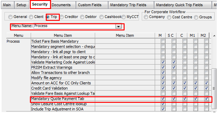Choose the Creditor radio option
Screen dimensions: 218x114
[x=62, y=17]
